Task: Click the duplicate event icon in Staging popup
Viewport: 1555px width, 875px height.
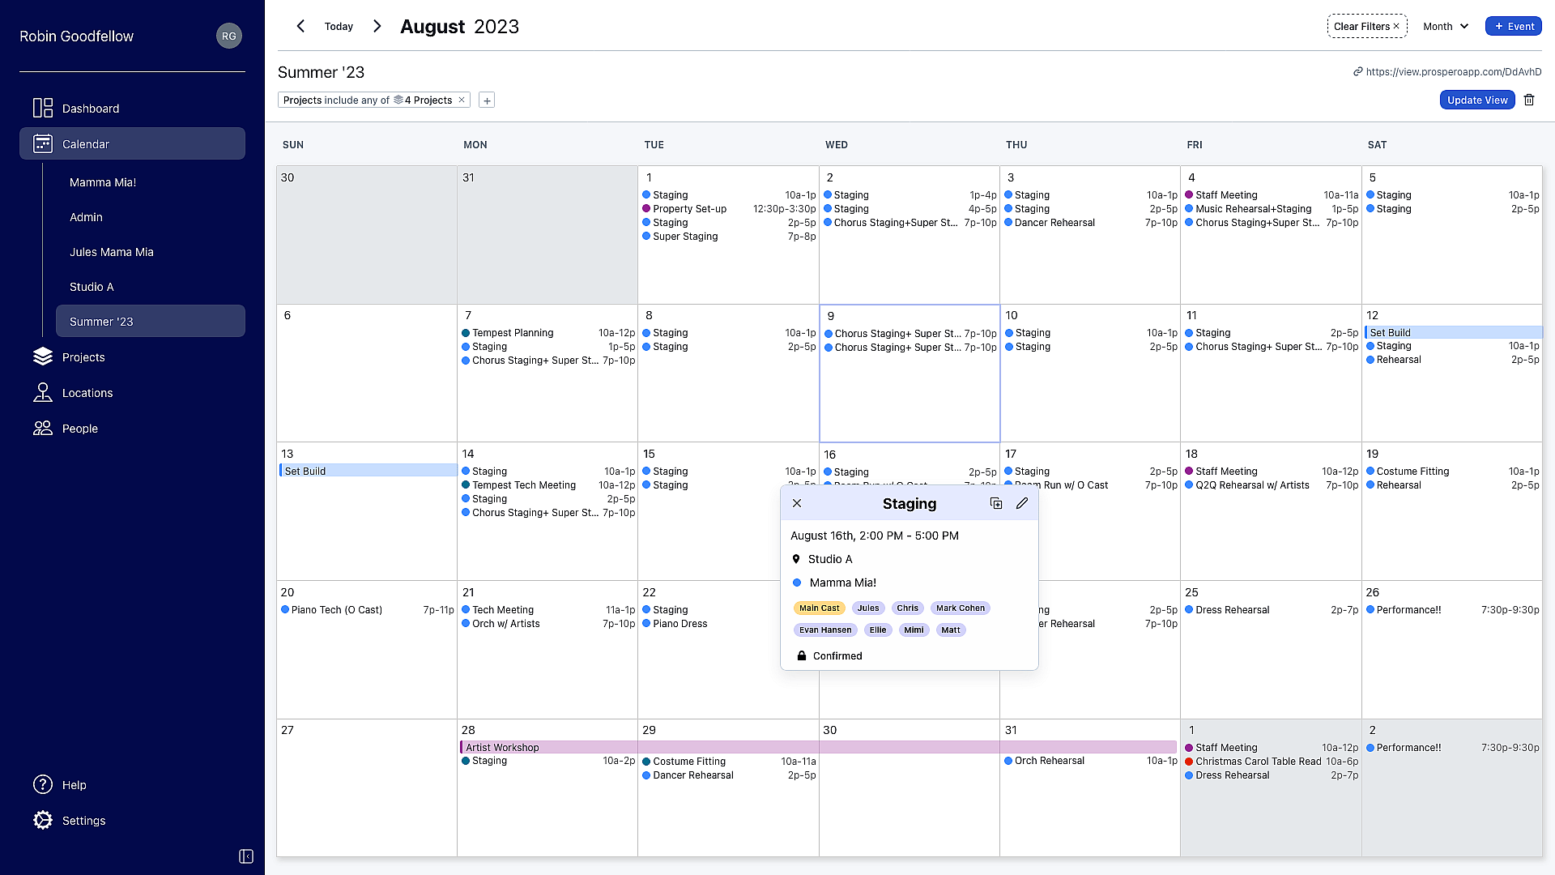Action: [996, 503]
